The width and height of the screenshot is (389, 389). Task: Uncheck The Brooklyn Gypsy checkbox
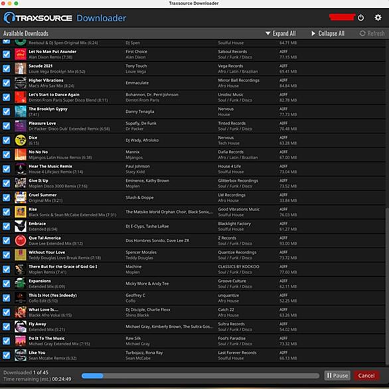coord(6,112)
